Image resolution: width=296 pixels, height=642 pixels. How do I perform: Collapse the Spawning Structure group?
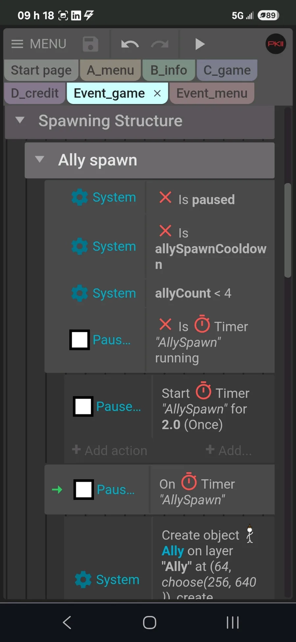20,120
